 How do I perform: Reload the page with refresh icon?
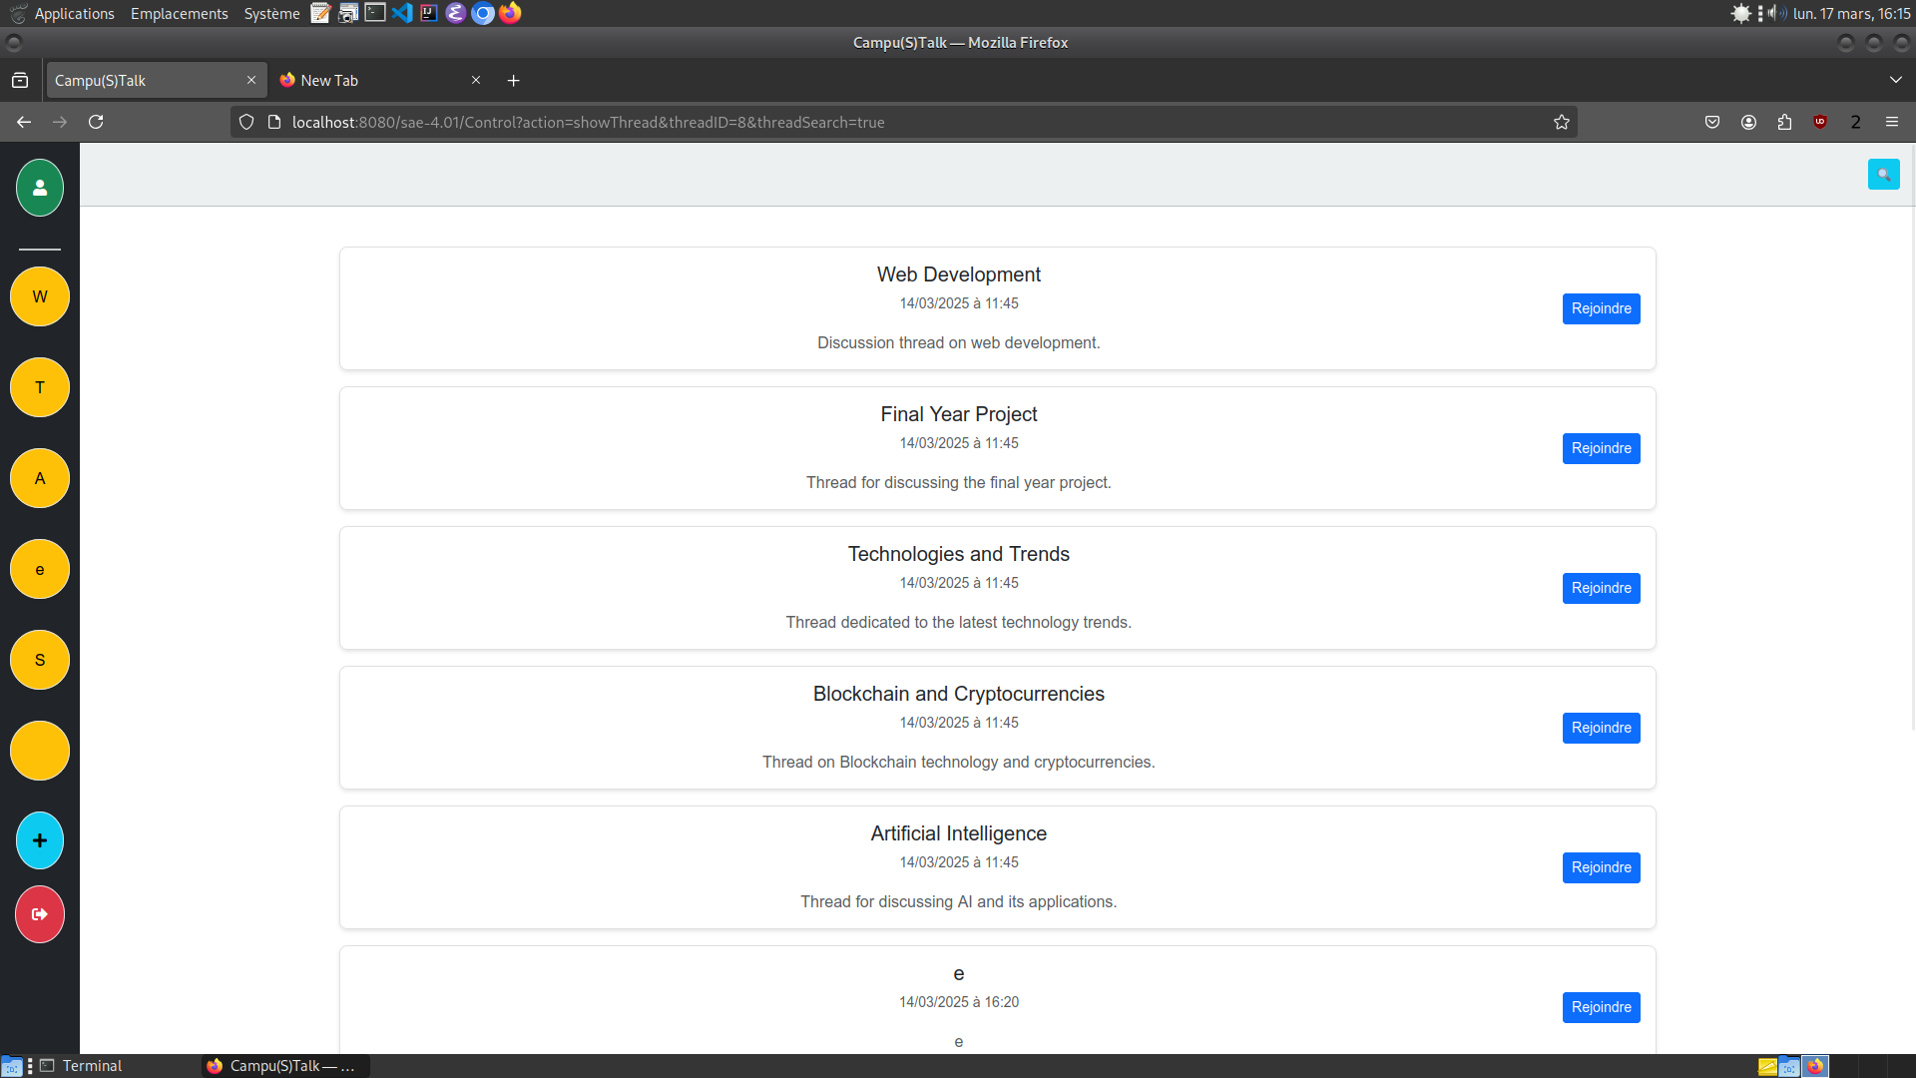96,122
